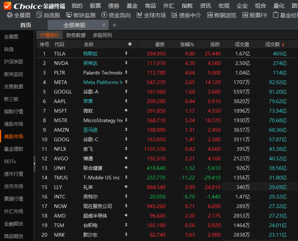This screenshot has height=241, width=298.
Task: Open 英伟达 stock name link
Action: point(91,63)
